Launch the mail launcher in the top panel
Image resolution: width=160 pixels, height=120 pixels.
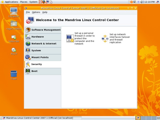51,2
